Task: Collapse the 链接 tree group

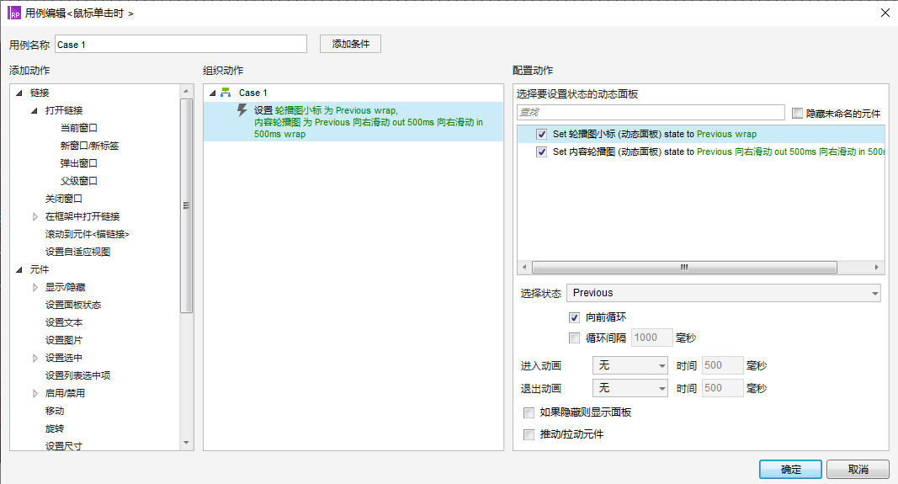Action: pos(19,93)
